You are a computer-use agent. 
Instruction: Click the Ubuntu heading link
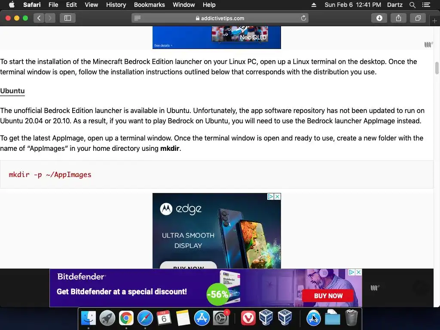(12, 91)
